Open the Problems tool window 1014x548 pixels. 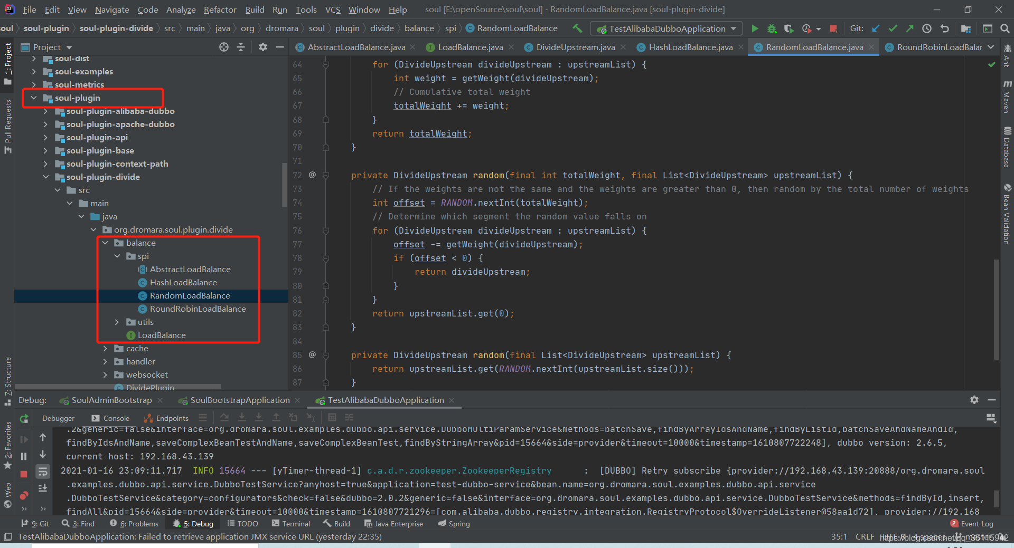coord(134,524)
